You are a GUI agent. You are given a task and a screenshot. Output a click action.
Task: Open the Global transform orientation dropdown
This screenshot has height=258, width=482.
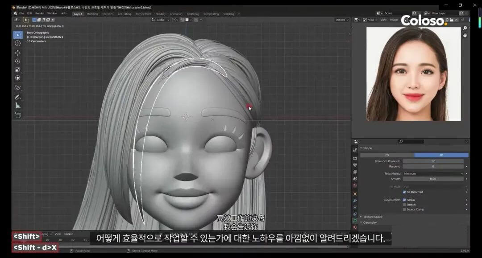click(162, 20)
